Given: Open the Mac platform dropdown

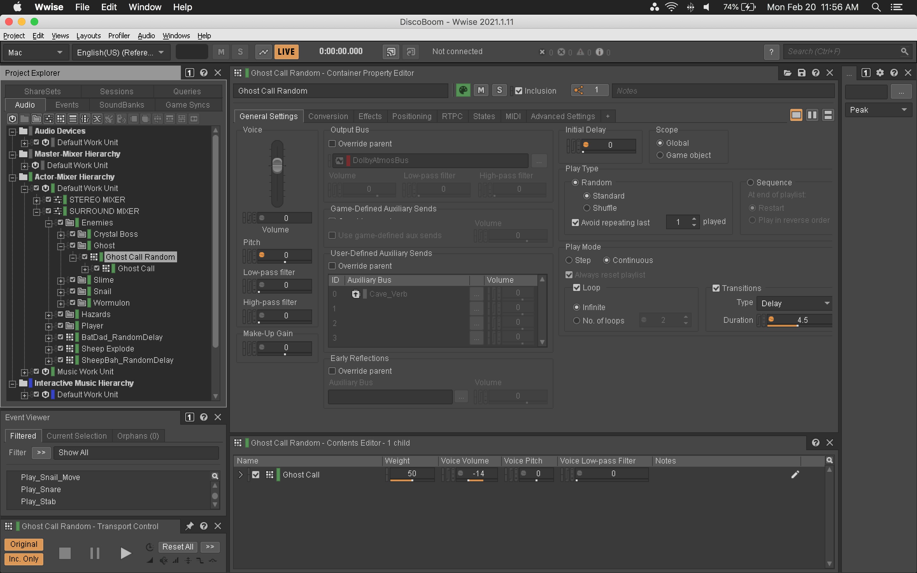Looking at the screenshot, I should 36,52.
